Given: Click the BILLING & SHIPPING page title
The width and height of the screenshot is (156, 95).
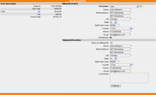Looking at the screenshot, I should 78,1.
